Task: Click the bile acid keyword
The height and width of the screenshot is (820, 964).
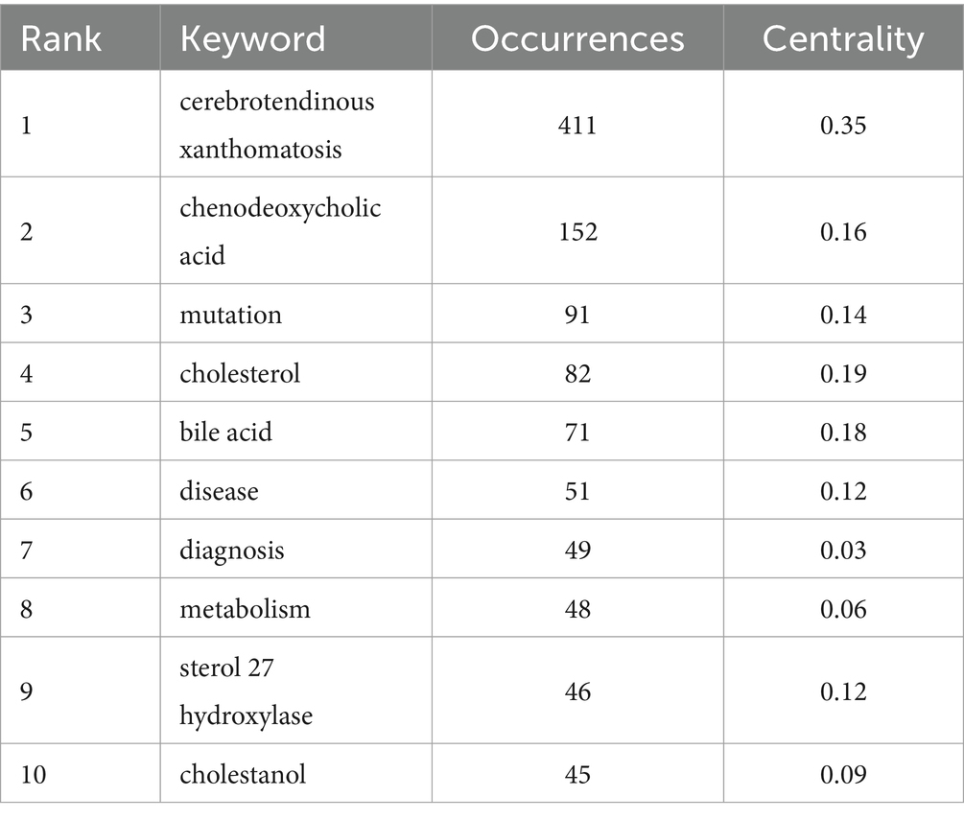Action: pos(225,432)
